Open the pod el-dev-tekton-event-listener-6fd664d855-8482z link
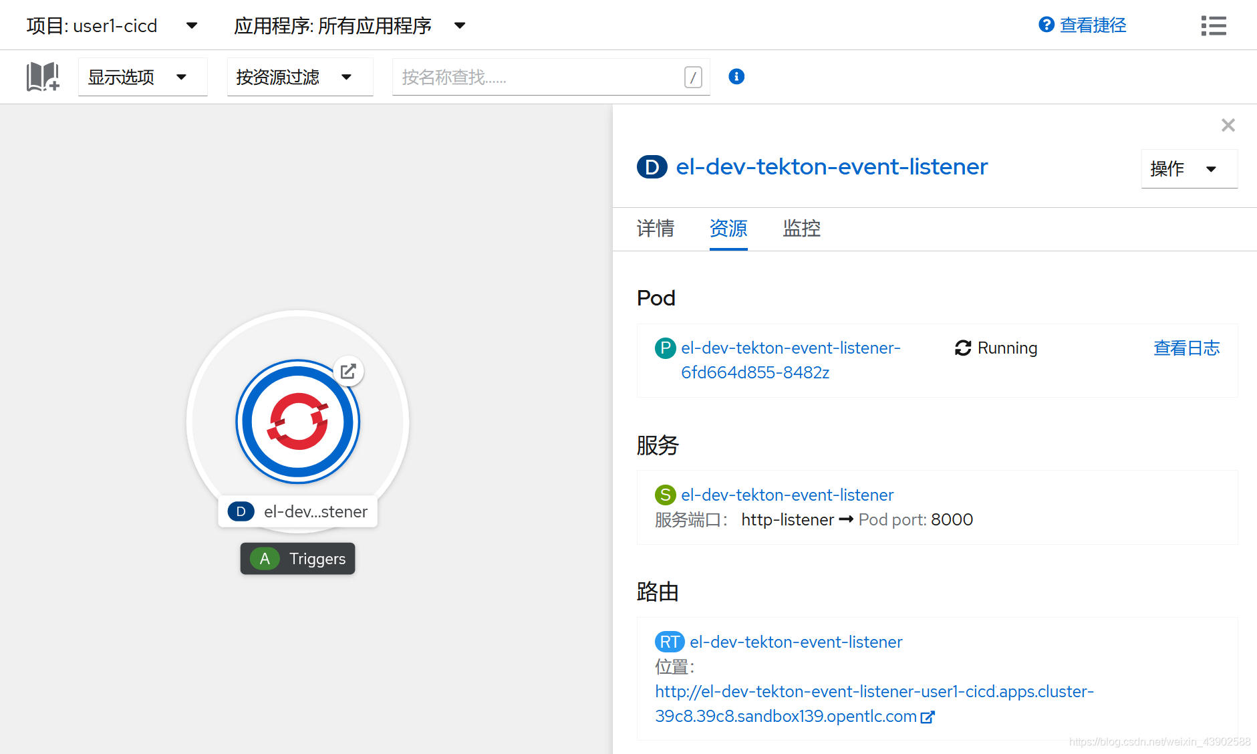 [x=791, y=360]
